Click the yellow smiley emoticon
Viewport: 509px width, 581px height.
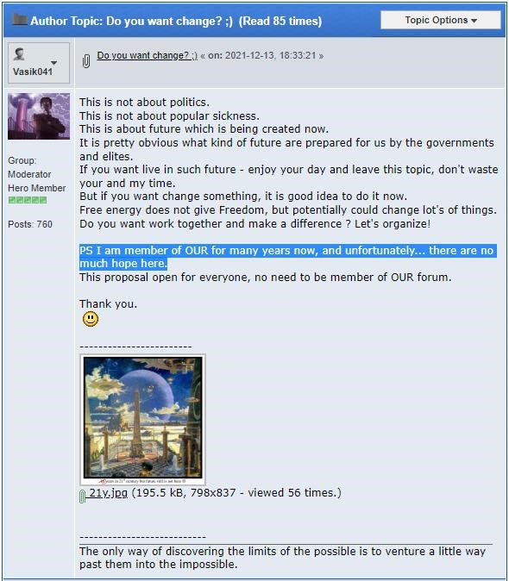tap(91, 319)
